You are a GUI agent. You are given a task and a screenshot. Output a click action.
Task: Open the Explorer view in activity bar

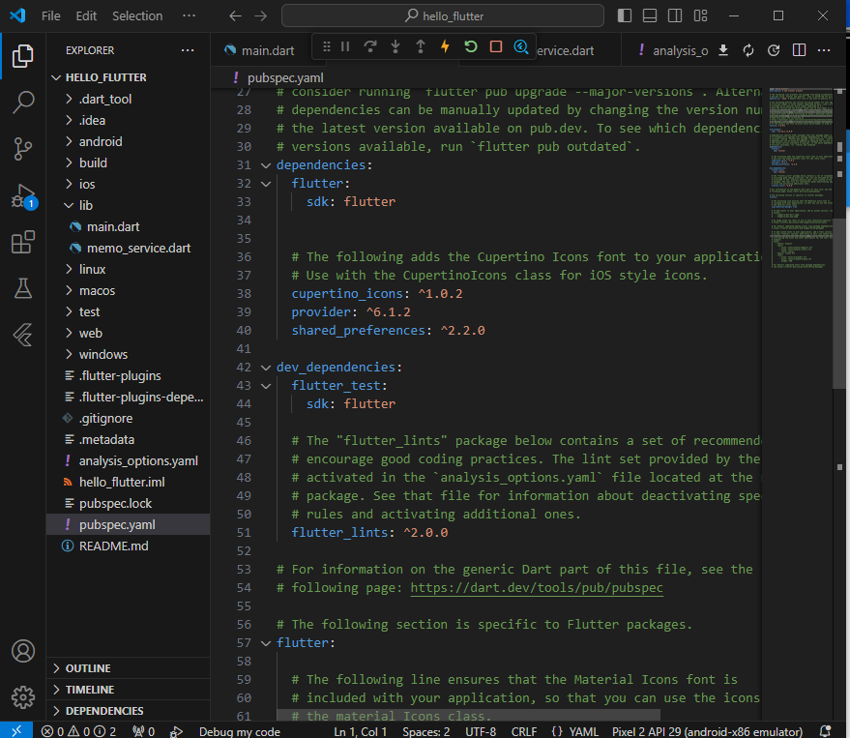23,56
